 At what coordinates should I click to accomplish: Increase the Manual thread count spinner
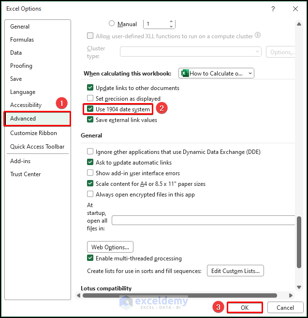pyautogui.click(x=171, y=21)
